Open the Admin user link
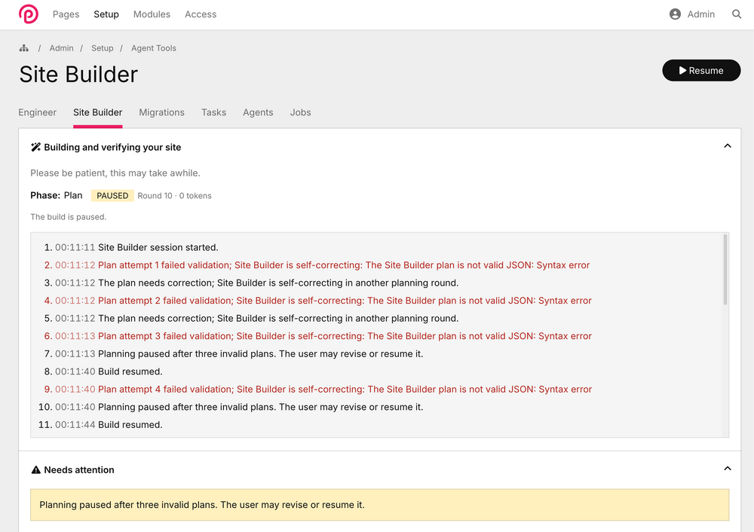Viewport: 754px width, 532px height. (700, 14)
